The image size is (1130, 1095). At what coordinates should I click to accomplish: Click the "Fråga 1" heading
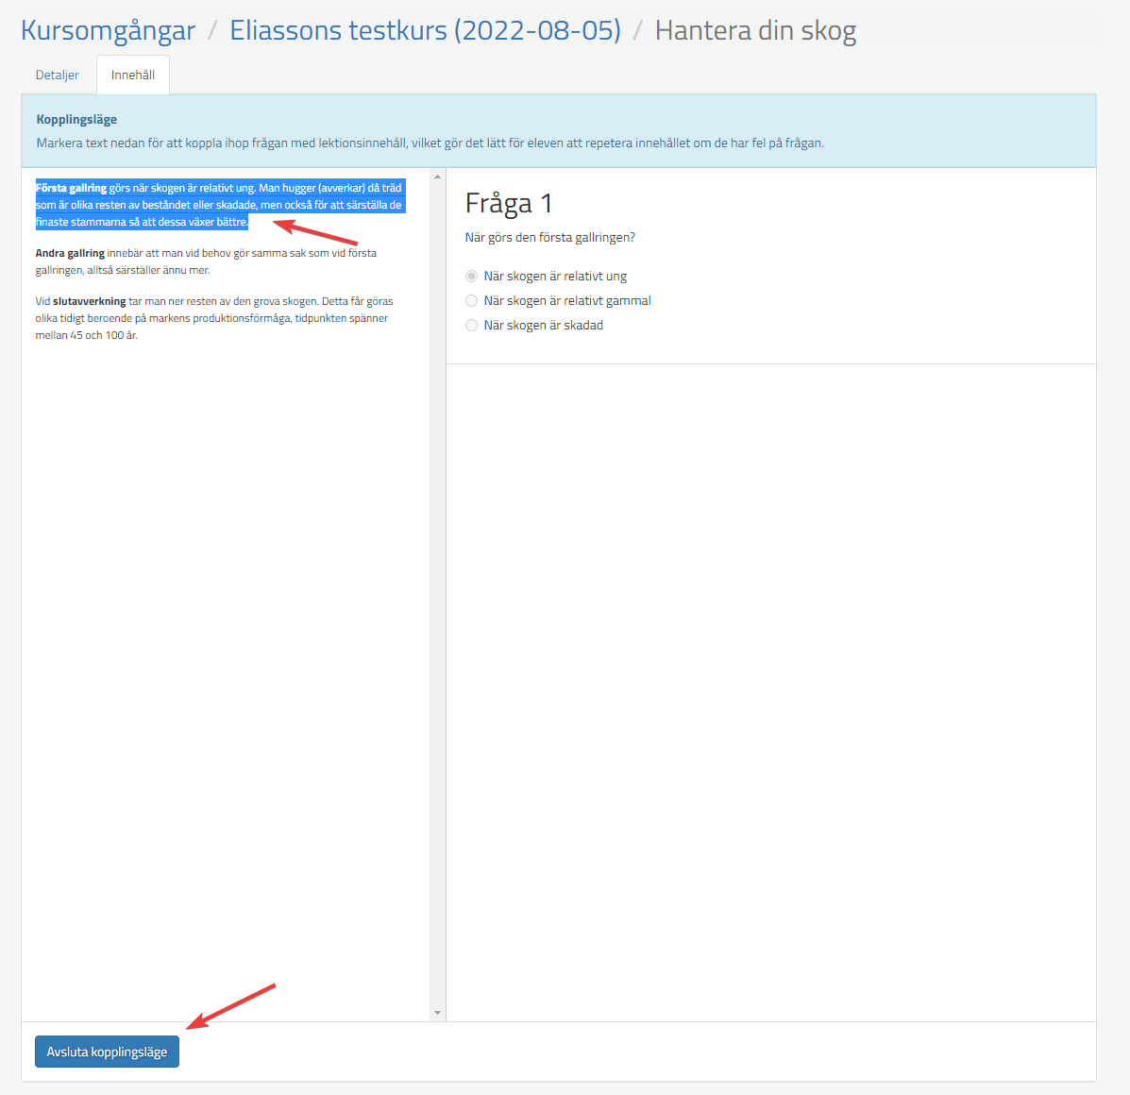[509, 203]
